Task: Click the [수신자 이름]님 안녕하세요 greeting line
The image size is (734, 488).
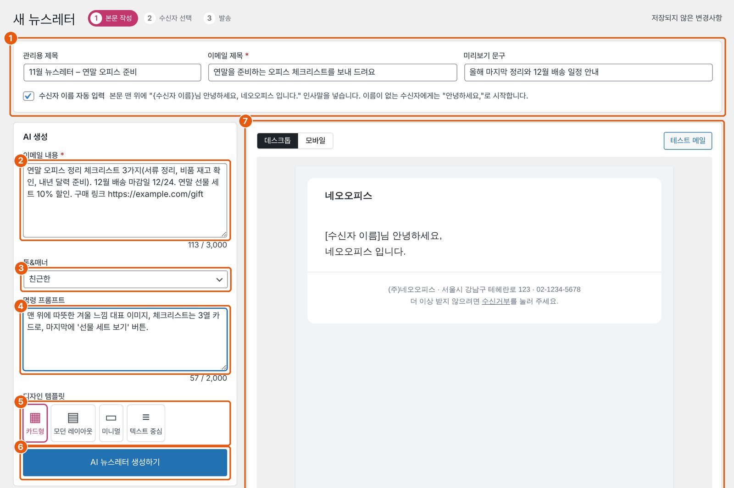Action: 384,236
